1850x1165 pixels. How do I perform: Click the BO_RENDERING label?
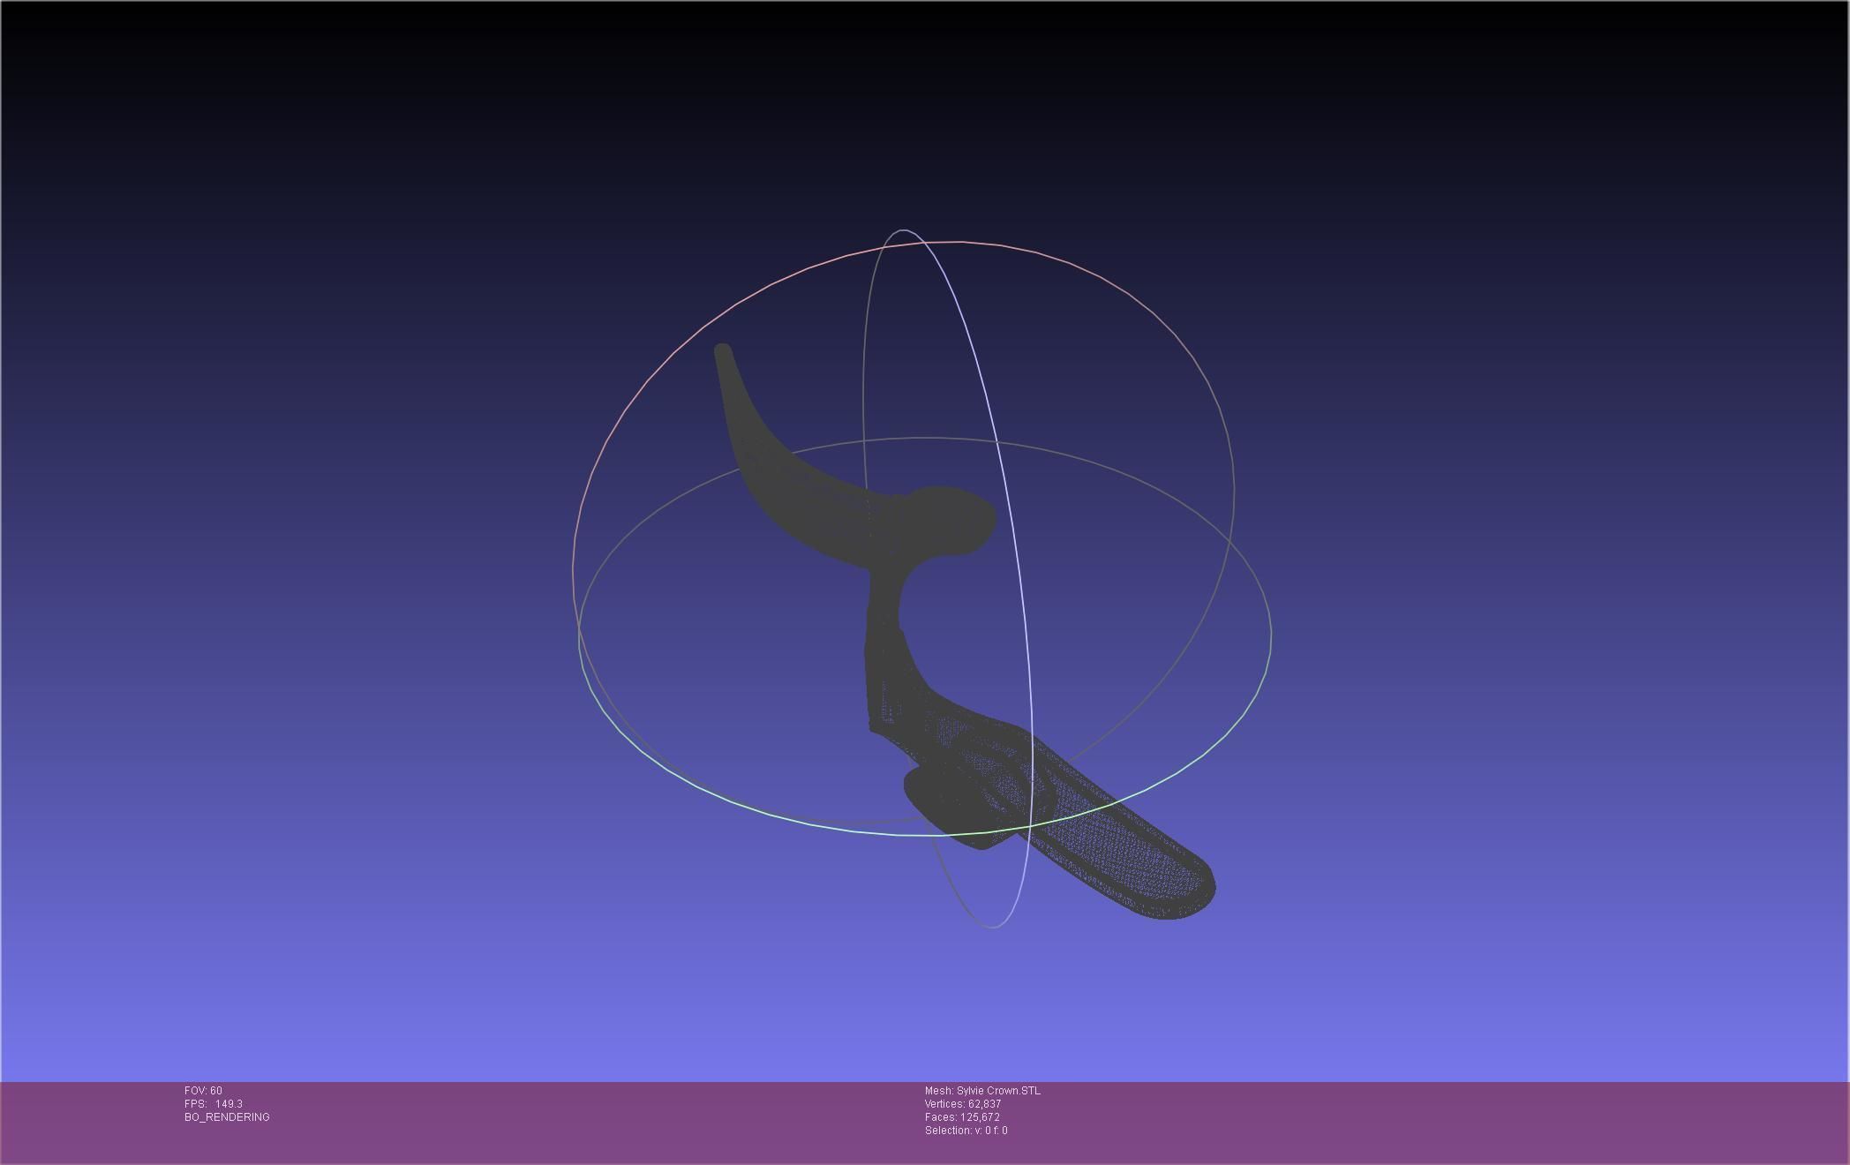227,1117
